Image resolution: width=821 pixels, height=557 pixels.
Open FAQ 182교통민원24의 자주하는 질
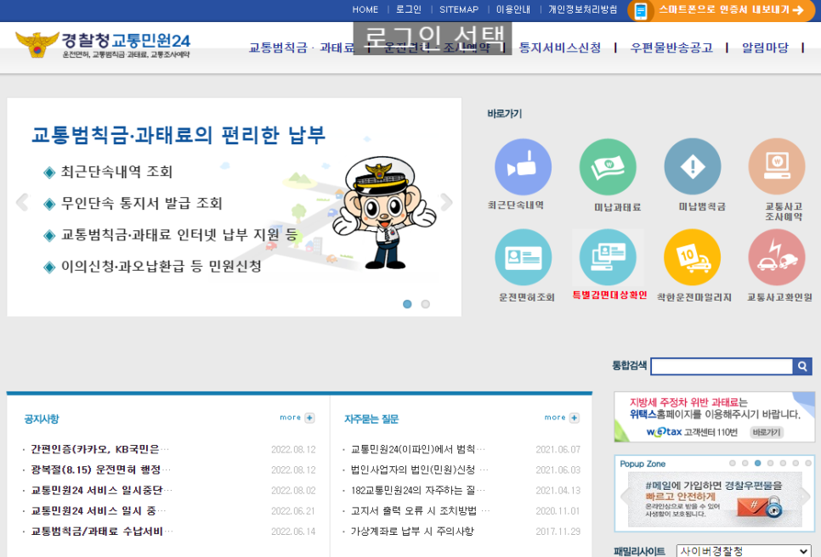pyautogui.click(x=418, y=490)
